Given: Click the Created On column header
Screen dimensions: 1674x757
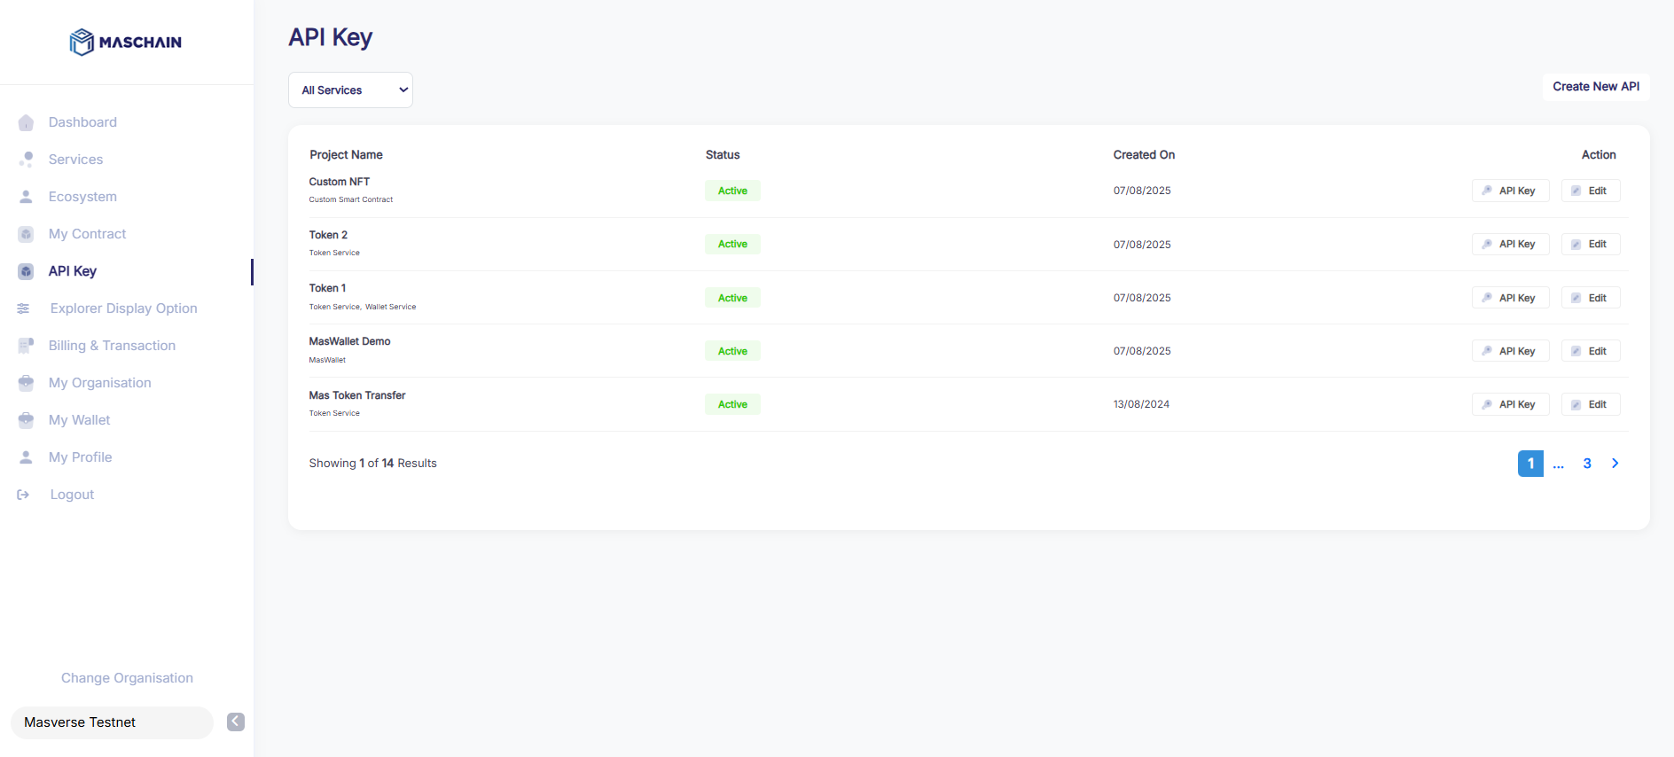Looking at the screenshot, I should [1144, 155].
